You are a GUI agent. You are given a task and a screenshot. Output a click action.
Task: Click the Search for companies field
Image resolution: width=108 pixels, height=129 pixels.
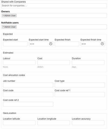click(54, 6)
